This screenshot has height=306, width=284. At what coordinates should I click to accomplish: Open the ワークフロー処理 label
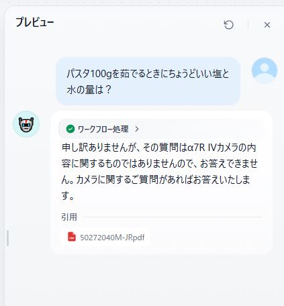[103, 129]
